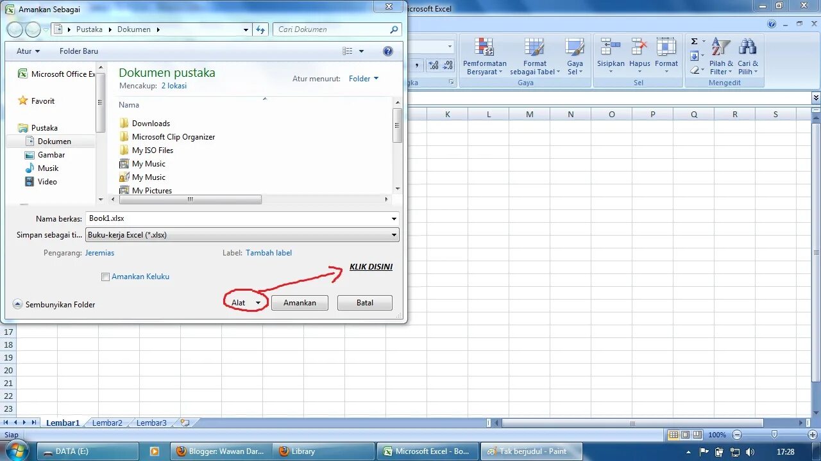
Task: Click the Hapus cells icon
Action: pyautogui.click(x=639, y=47)
